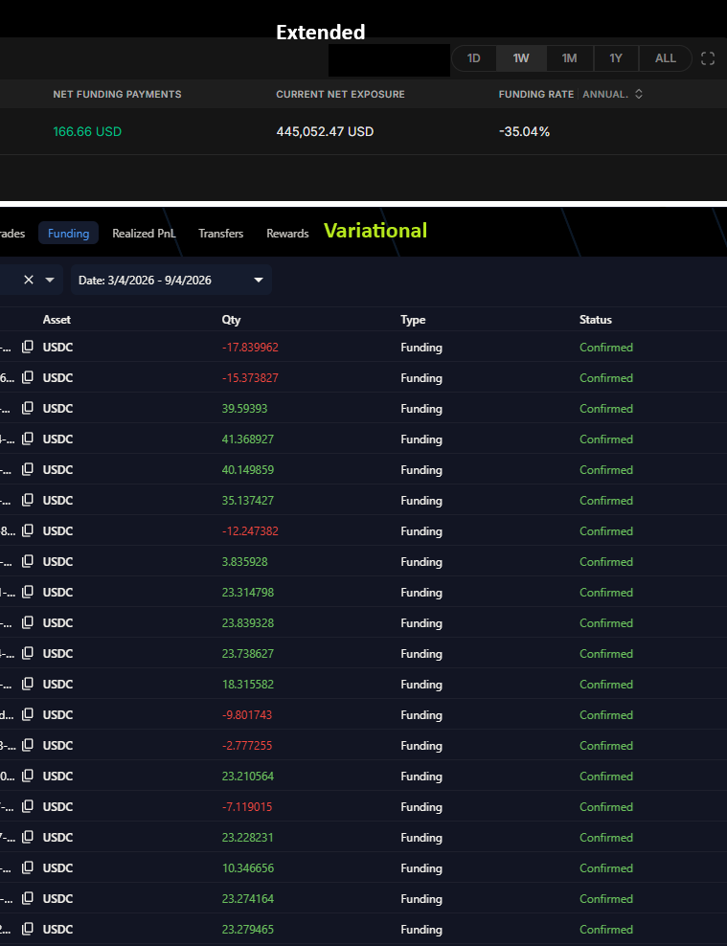Click USDC asset in the 18.315582 row
The image size is (727, 946).
pyautogui.click(x=57, y=685)
